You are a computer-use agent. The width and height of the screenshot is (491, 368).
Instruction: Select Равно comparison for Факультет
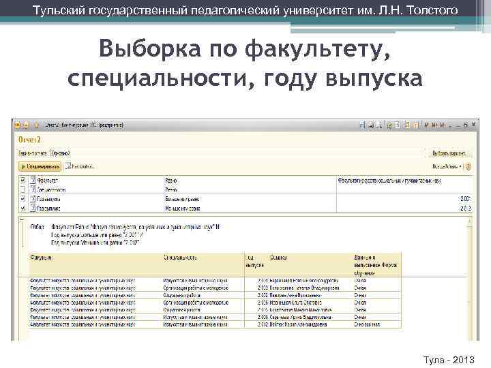click(250, 181)
